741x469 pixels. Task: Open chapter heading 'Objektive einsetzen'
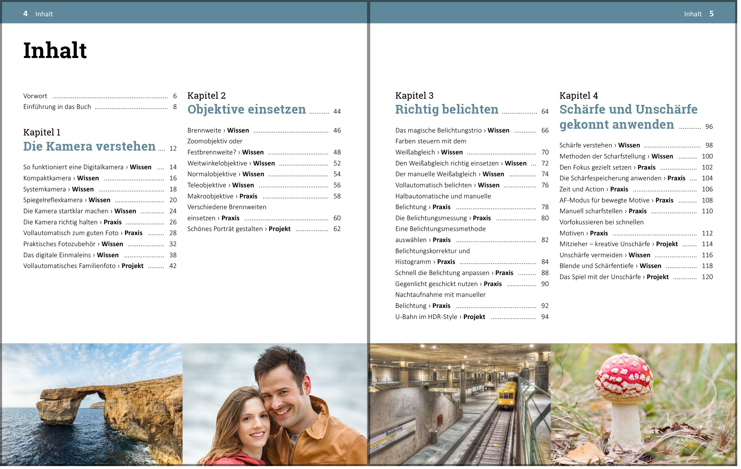(x=247, y=109)
